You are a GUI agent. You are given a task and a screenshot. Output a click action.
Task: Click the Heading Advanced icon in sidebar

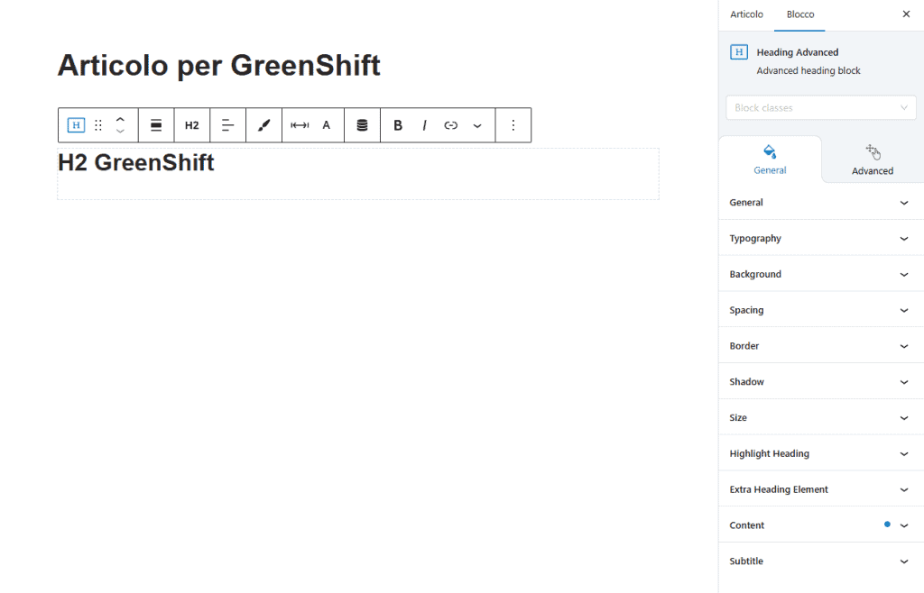click(739, 51)
